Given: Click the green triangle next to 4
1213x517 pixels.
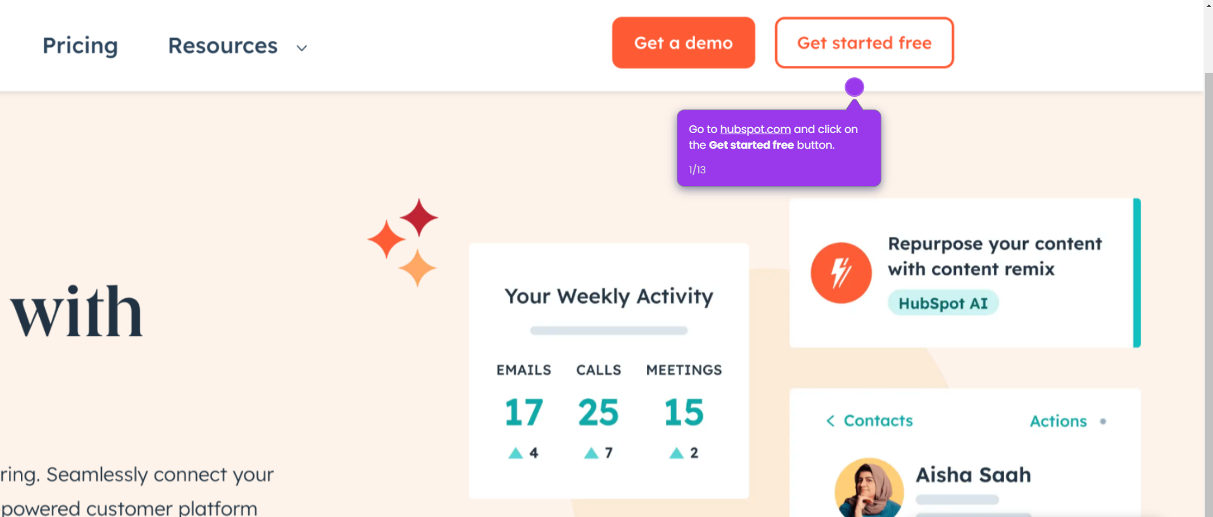Looking at the screenshot, I should [x=517, y=452].
